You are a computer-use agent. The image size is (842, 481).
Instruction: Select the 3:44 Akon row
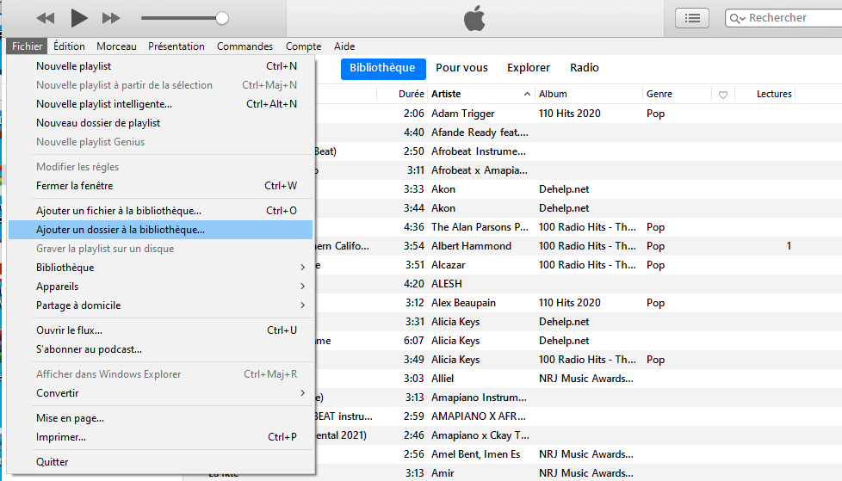pos(579,208)
